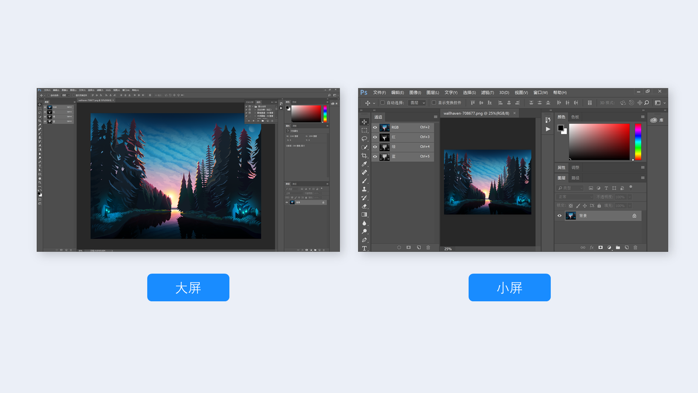The image size is (698, 393).
Task: Select Crop tool in small-screen window
Action: (x=365, y=155)
